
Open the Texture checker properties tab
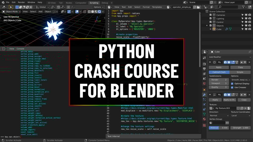(x=204, y=125)
